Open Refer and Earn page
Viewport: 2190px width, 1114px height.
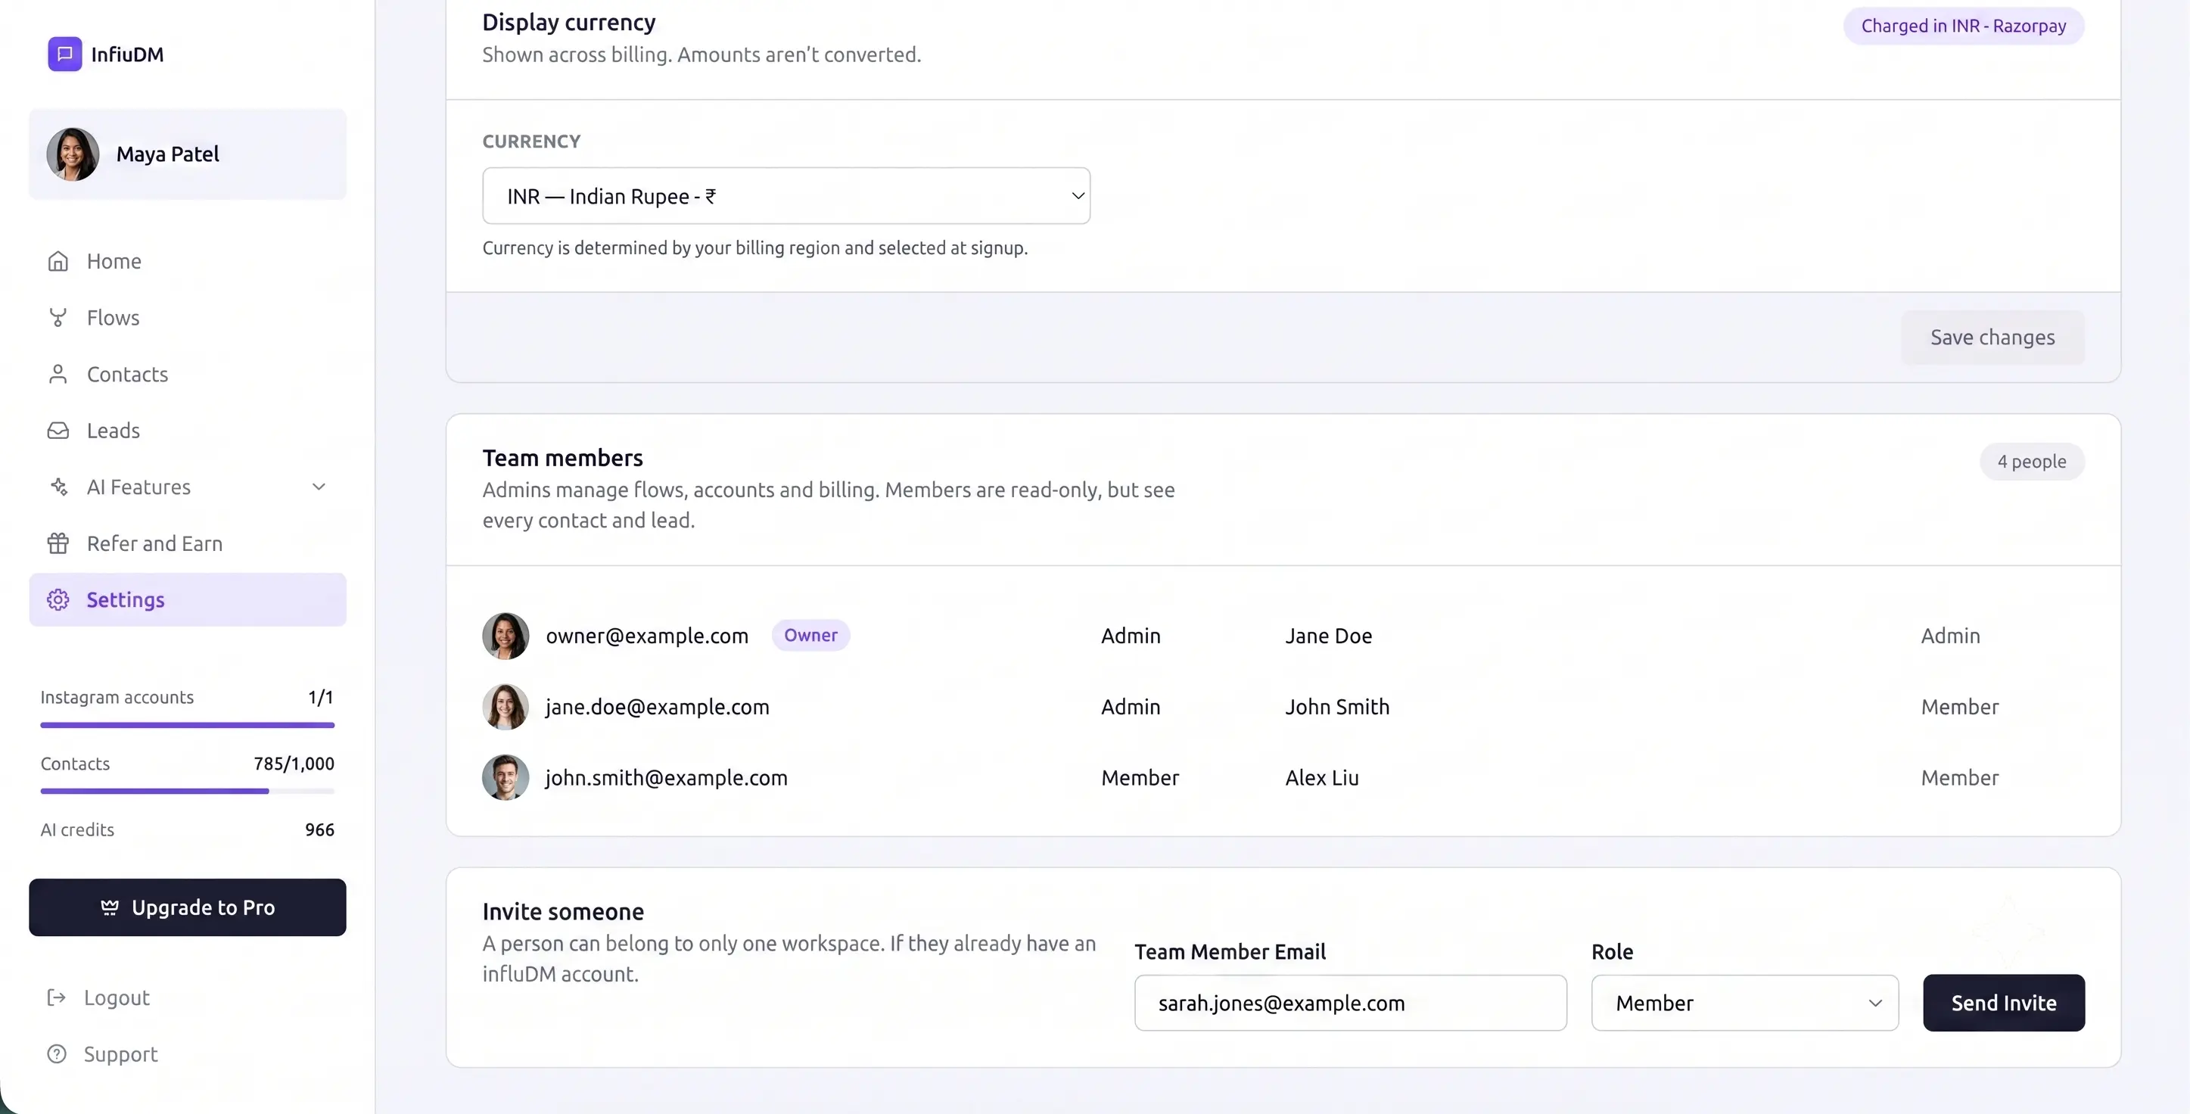click(x=187, y=543)
